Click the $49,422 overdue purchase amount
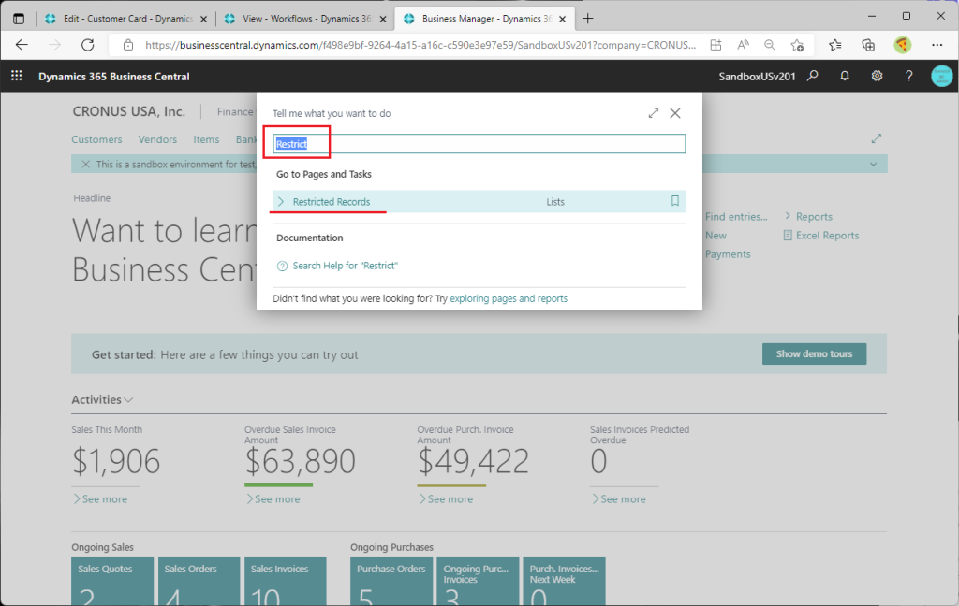This screenshot has width=959, height=606. point(473,461)
